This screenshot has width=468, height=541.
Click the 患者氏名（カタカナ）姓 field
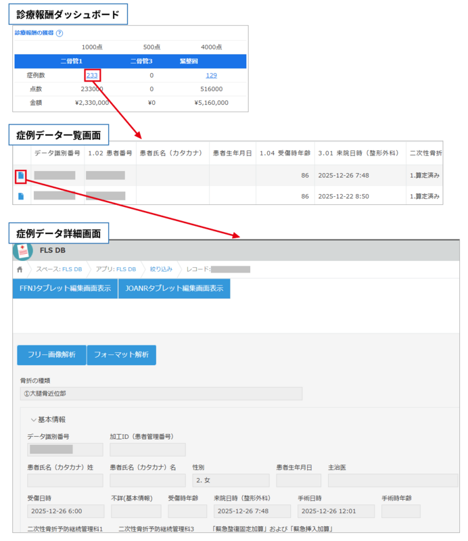[65, 480]
